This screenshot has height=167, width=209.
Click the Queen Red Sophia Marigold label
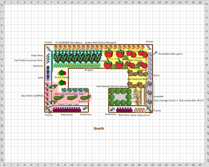100,43
